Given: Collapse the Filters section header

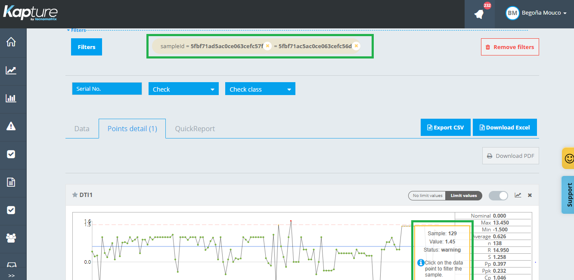Looking at the screenshot, I should [76, 30].
